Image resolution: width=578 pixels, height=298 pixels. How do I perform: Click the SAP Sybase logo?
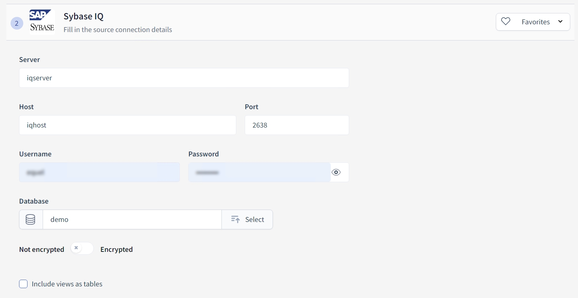point(42,21)
